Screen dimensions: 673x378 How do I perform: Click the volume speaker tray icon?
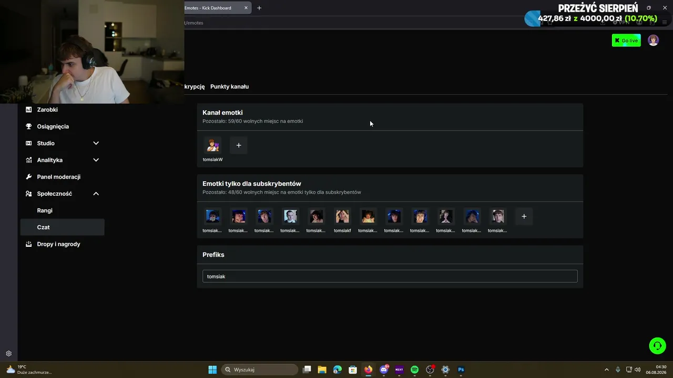[x=638, y=370]
